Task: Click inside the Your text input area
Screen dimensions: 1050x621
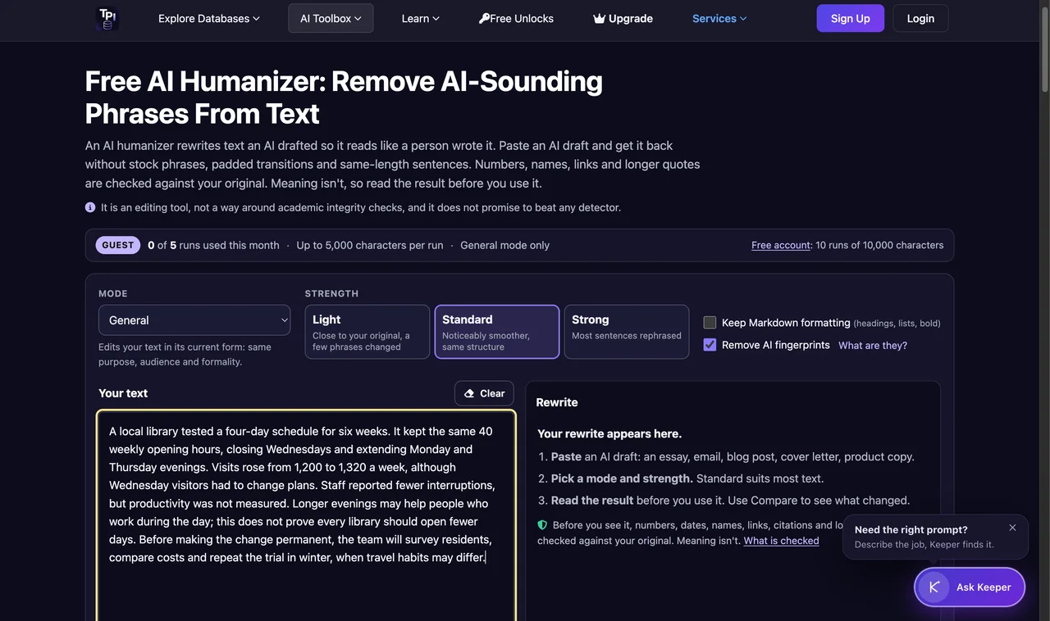Action: tap(306, 516)
